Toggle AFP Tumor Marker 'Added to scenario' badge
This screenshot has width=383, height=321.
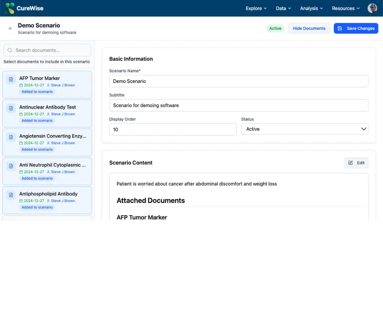(x=37, y=92)
